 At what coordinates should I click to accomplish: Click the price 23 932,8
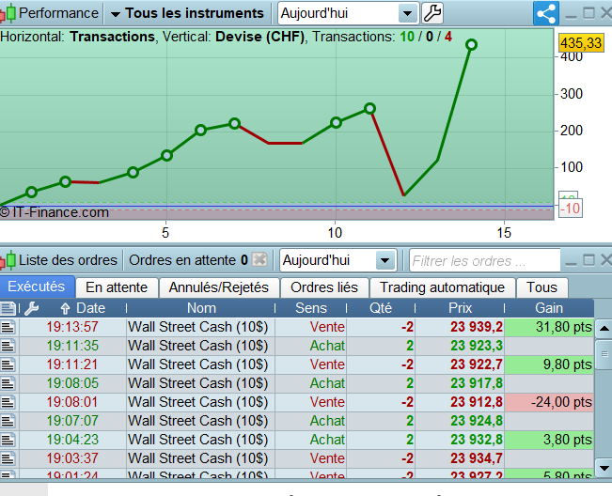click(x=477, y=439)
